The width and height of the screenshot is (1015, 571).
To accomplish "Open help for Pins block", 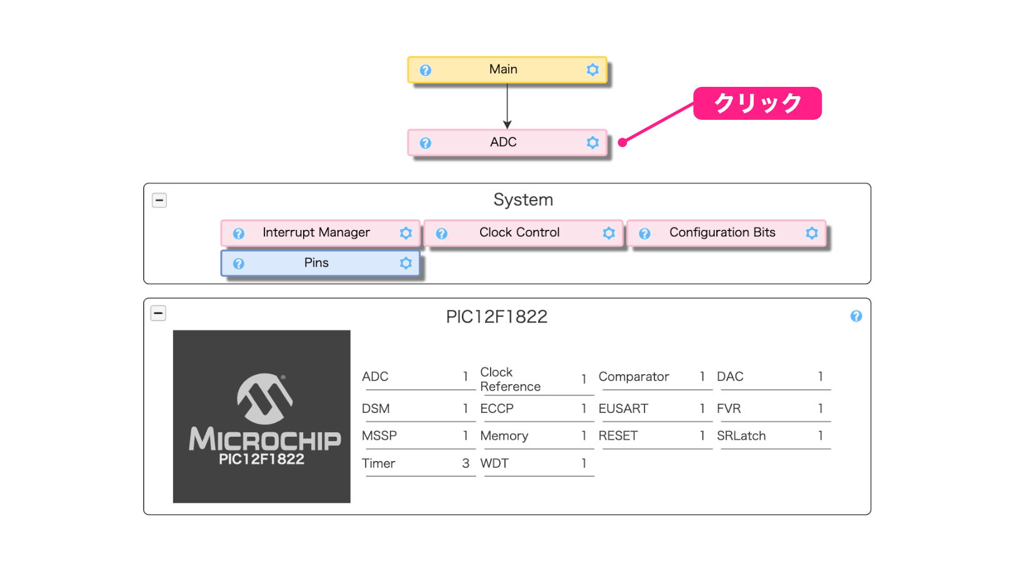I will pos(238,264).
